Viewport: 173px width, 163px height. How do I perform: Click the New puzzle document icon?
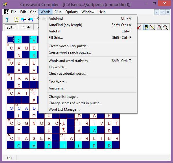pos(16,20)
